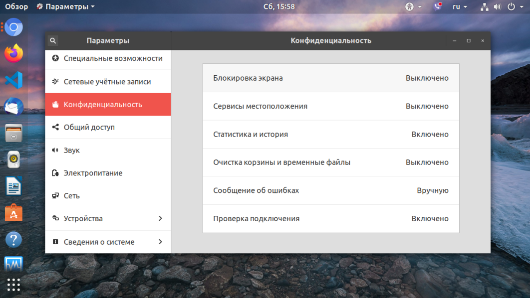Click Выключено value for Очистка корзины
Viewport: 530px width, 298px height.
(x=427, y=162)
